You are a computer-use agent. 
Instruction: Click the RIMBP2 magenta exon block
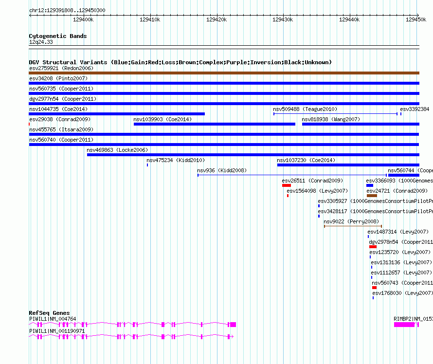(404, 325)
